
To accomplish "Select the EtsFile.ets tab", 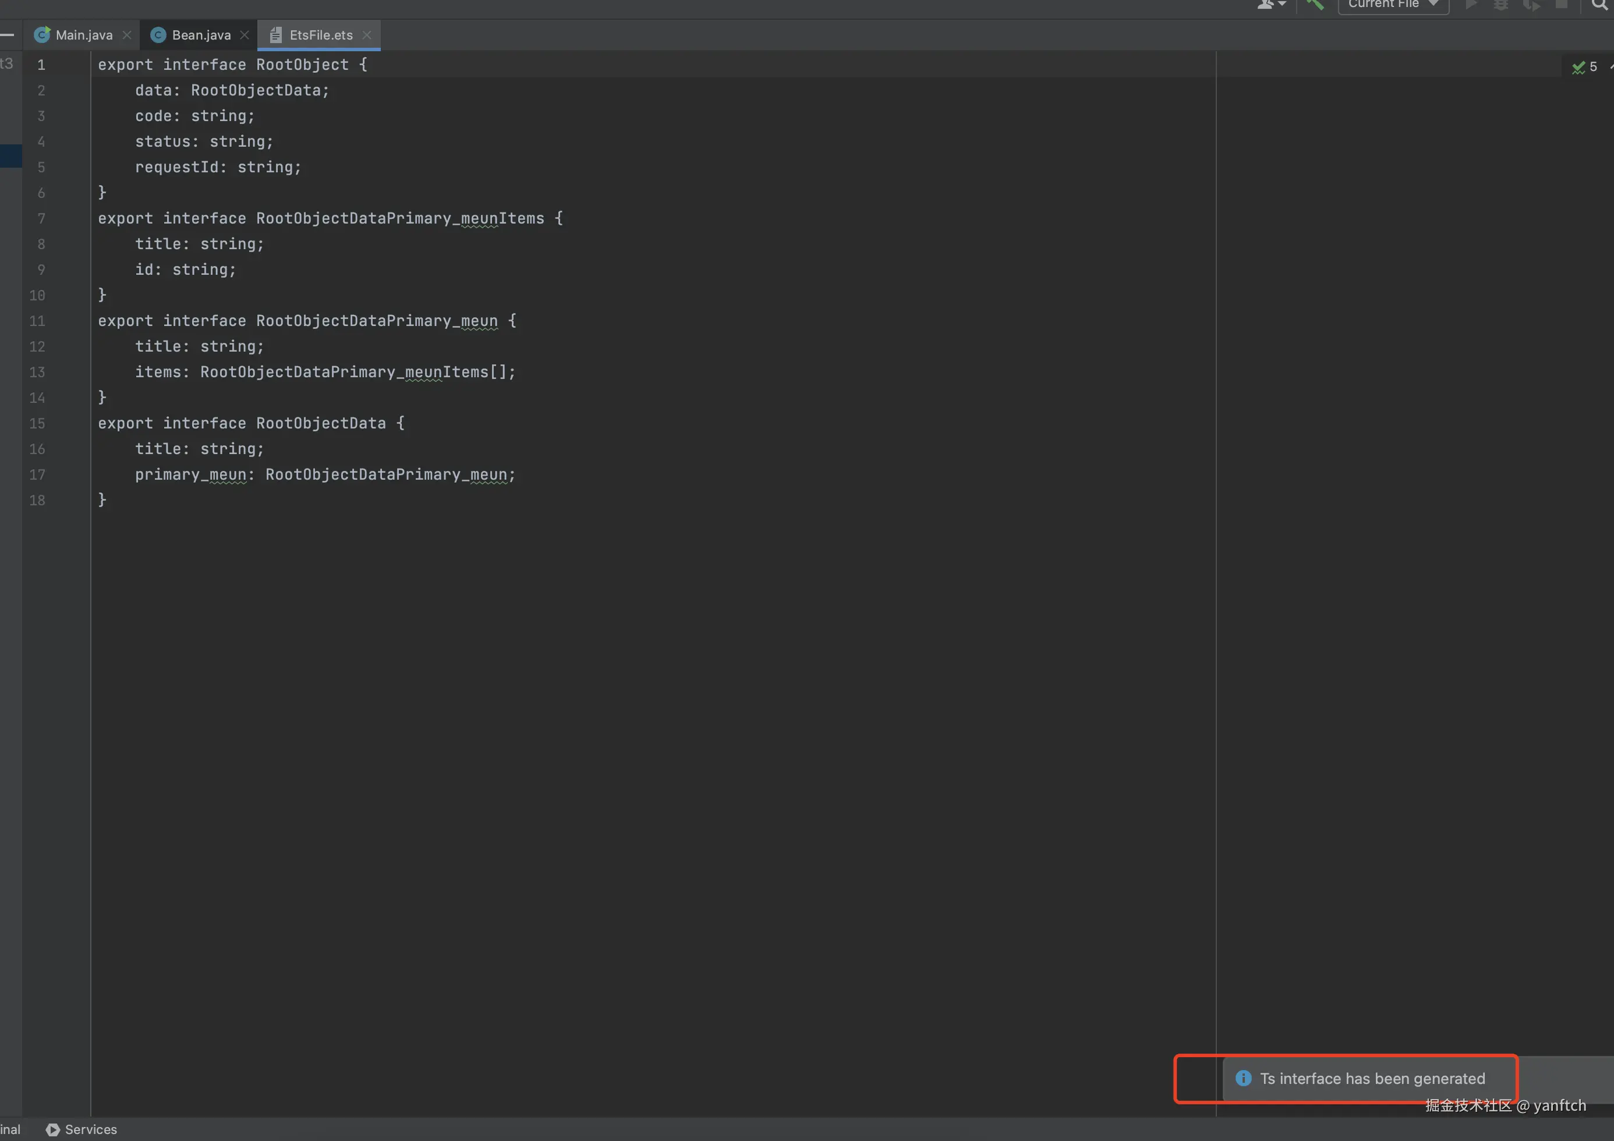I will coord(320,35).
